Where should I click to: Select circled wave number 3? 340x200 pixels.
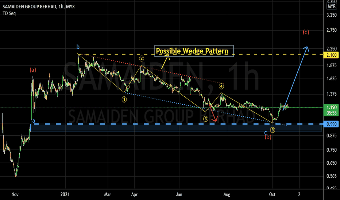205,119
